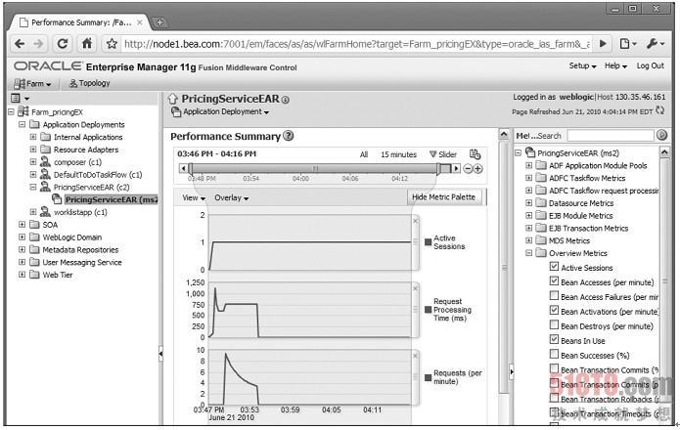Image resolution: width=680 pixels, height=430 pixels.
Task: Click the browser back arrow
Action: (x=20, y=44)
